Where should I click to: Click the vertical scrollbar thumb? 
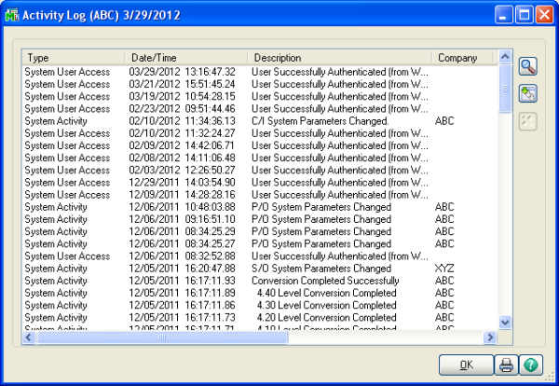click(506, 90)
